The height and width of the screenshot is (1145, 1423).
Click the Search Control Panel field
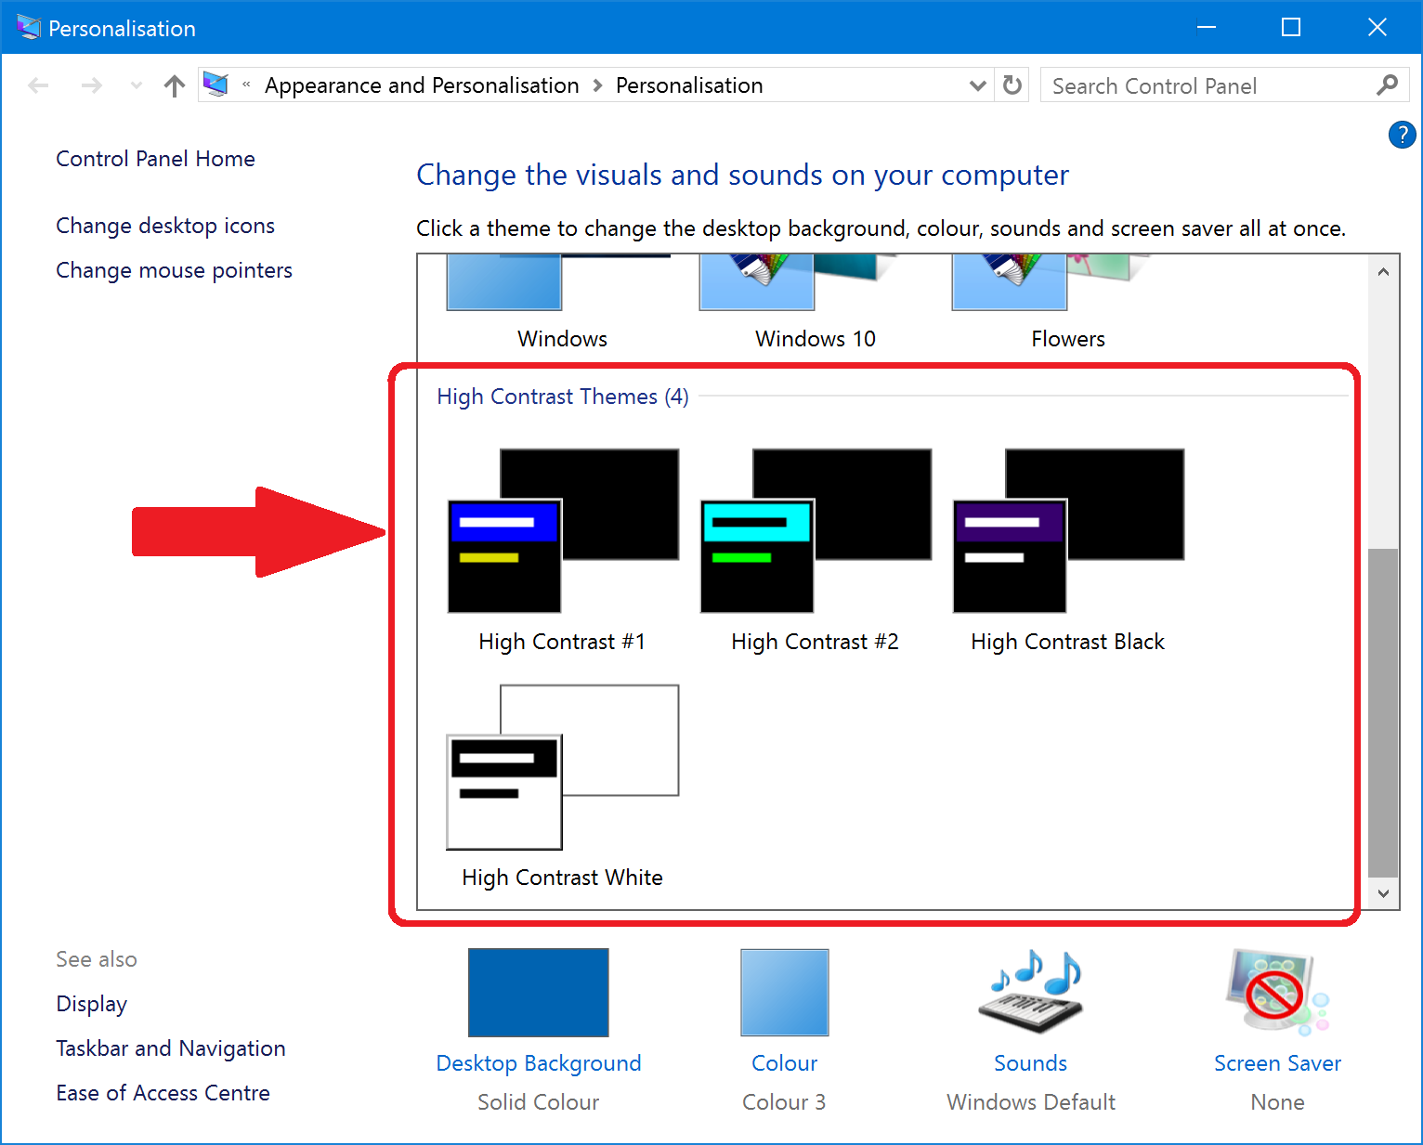pos(1198,85)
